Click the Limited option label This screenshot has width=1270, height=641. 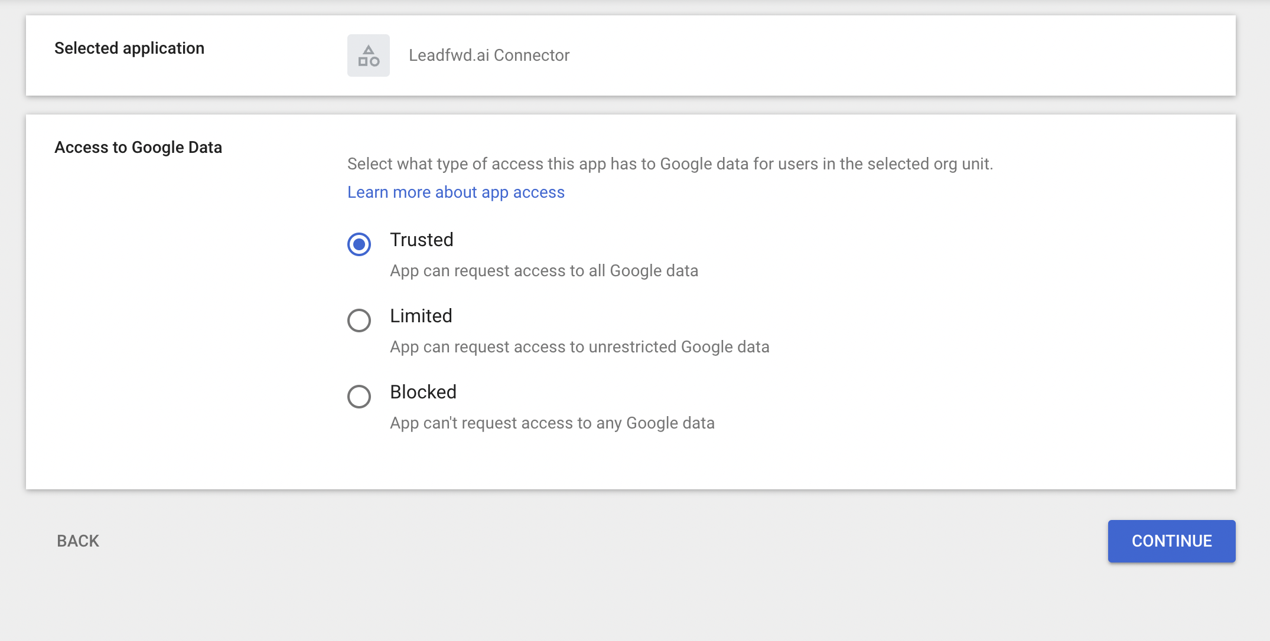(x=421, y=316)
